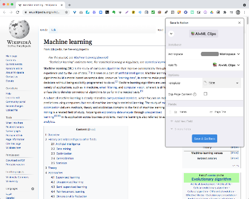Click the Name field row
This screenshot has height=199, width=249.
point(204,112)
